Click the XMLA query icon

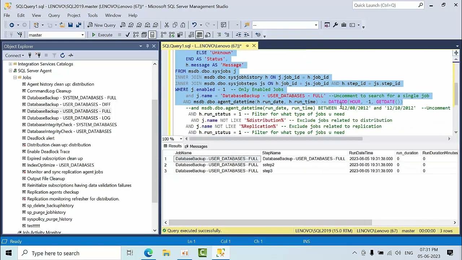147,25
